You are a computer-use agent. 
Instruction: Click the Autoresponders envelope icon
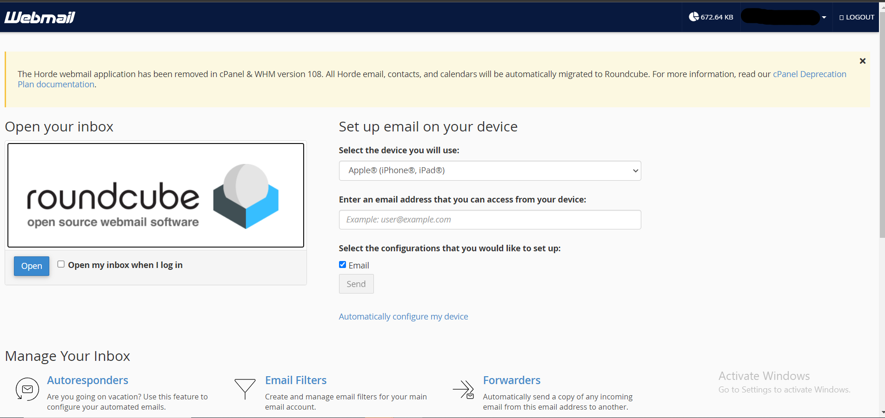click(x=27, y=389)
